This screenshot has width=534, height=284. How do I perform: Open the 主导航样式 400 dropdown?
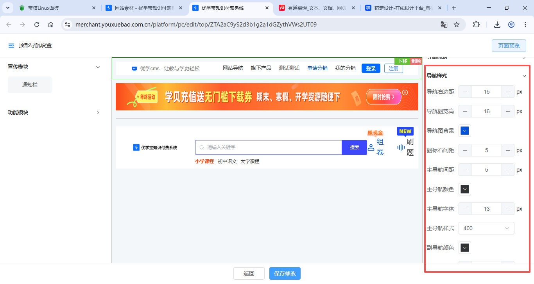[x=486, y=229]
